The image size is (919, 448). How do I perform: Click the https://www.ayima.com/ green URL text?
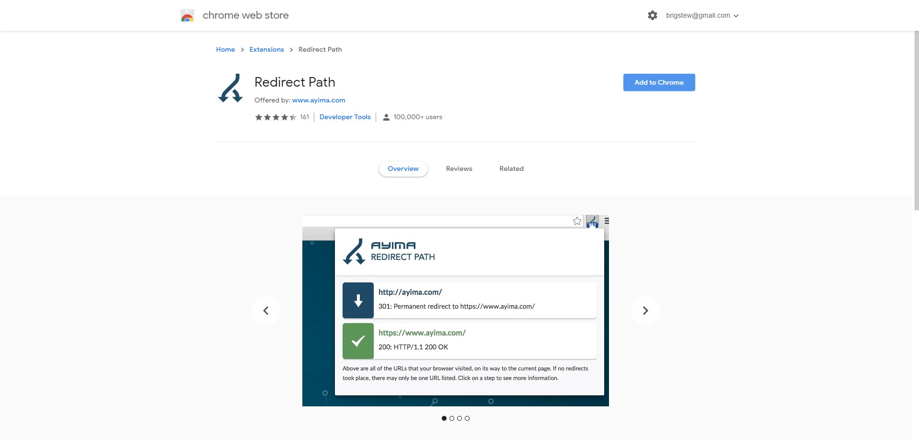(x=422, y=333)
